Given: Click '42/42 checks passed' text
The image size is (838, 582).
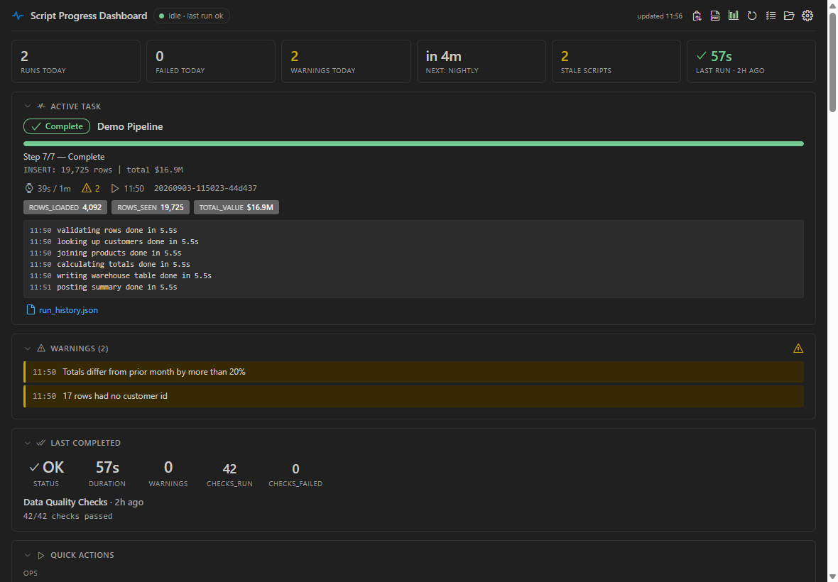Looking at the screenshot, I should 68,516.
